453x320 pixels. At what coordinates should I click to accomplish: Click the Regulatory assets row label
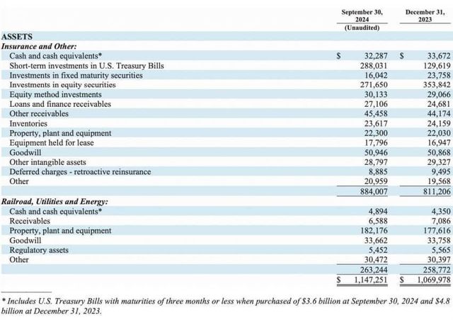pyautogui.click(x=39, y=250)
